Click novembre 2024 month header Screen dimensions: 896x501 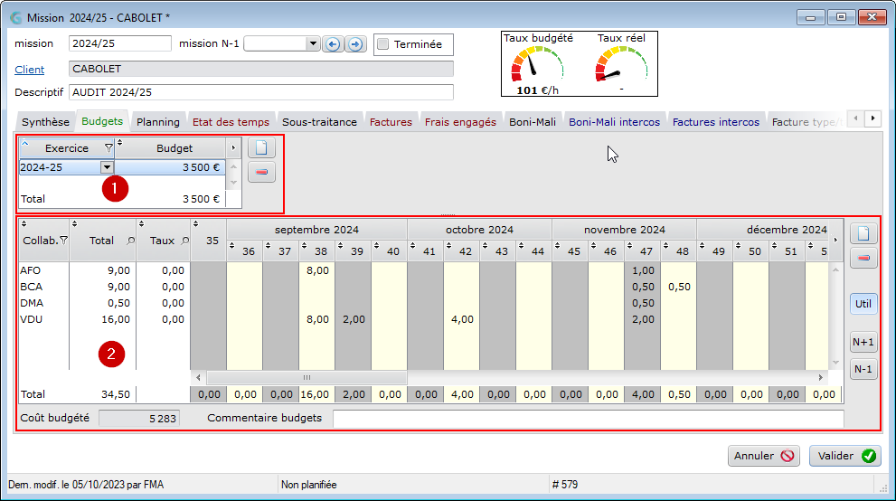pyautogui.click(x=625, y=230)
